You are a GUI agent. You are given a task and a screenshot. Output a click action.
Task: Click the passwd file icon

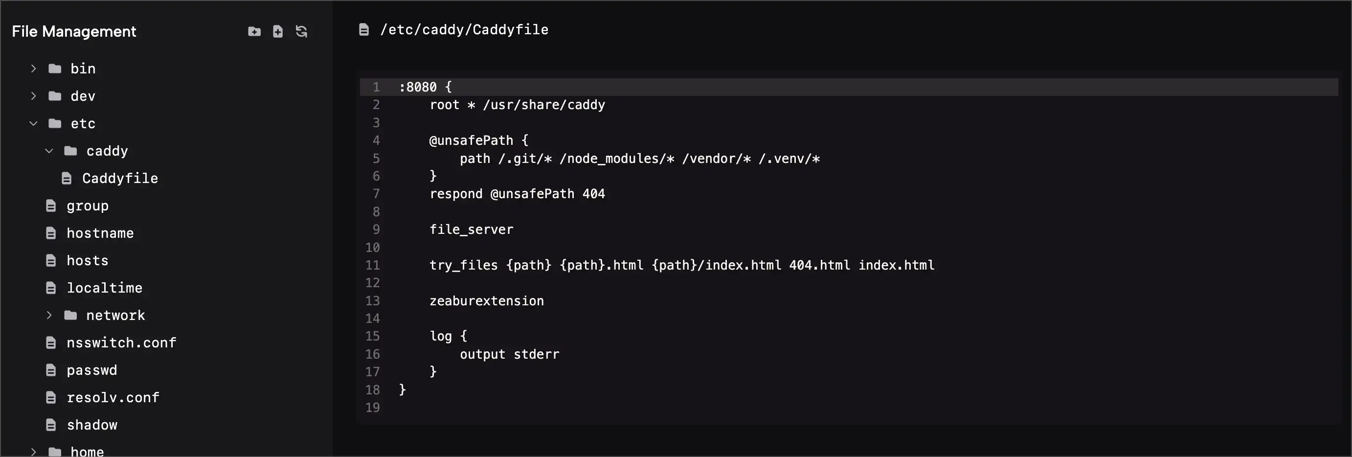(x=51, y=370)
